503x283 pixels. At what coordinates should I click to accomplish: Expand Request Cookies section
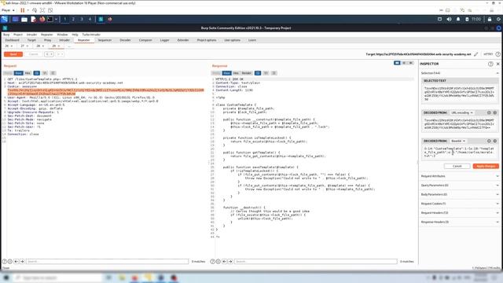pyautogui.click(x=460, y=204)
